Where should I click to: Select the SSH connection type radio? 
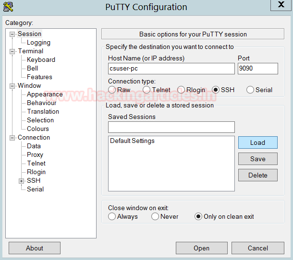(x=216, y=90)
